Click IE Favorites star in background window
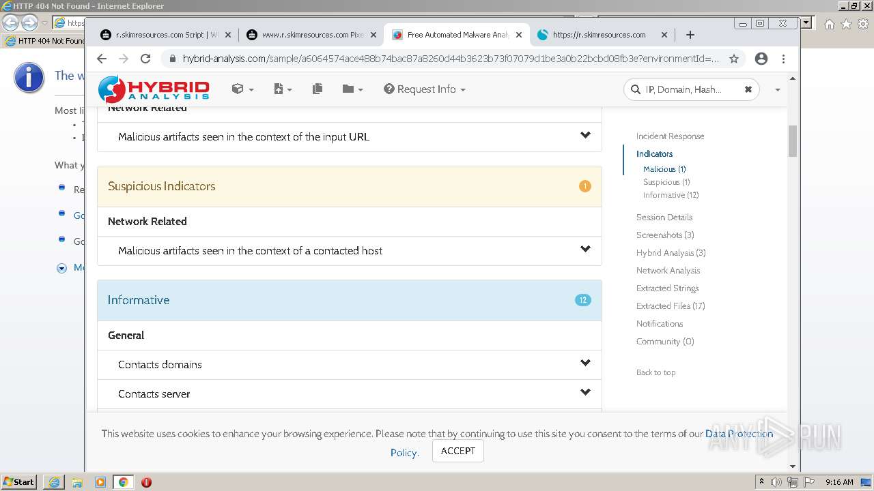 [x=846, y=24]
